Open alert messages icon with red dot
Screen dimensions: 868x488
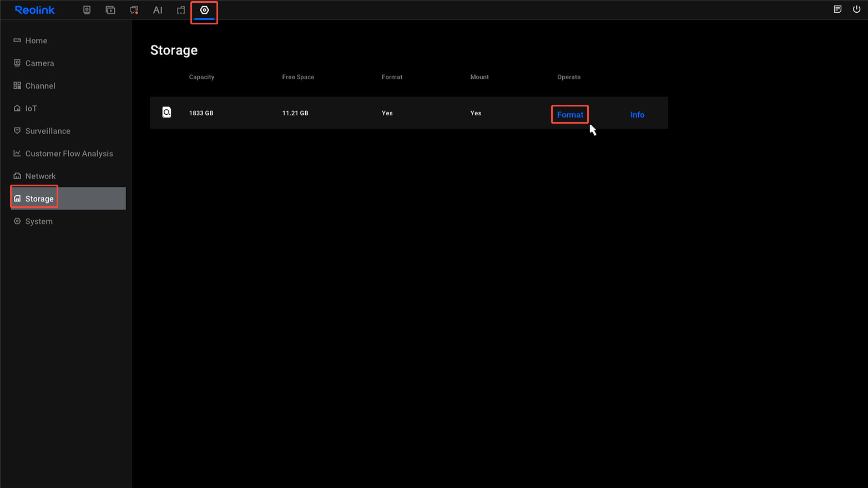point(134,10)
